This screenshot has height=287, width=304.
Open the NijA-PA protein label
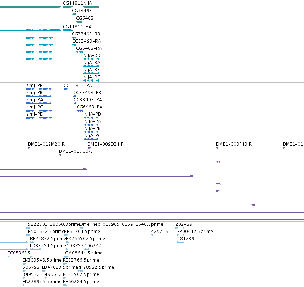[x=93, y=121]
